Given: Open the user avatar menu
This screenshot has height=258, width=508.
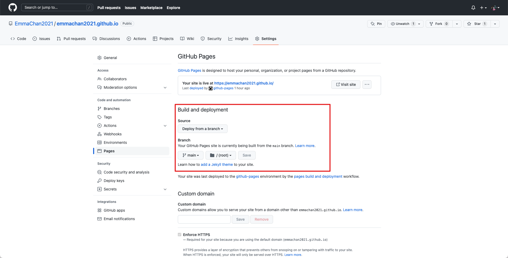Looking at the screenshot, I should point(495,8).
